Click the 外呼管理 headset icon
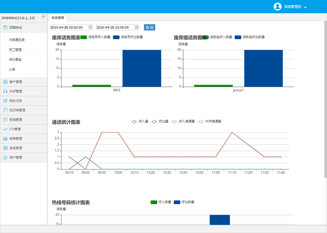The height and width of the screenshot is (233, 327). [x=5, y=91]
